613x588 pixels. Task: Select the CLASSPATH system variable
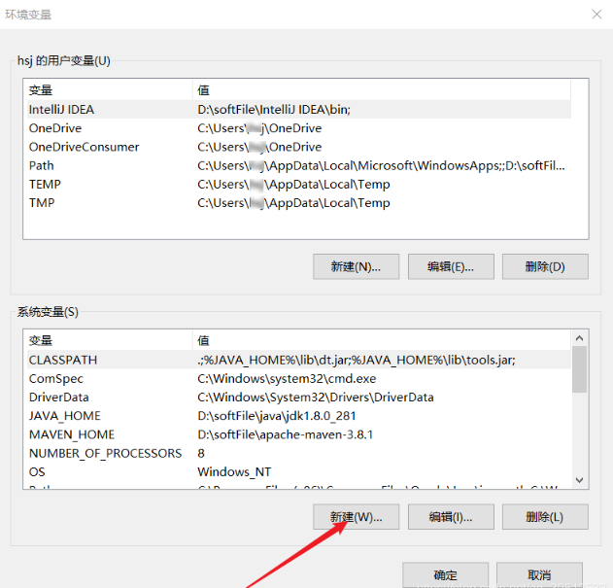(63, 360)
